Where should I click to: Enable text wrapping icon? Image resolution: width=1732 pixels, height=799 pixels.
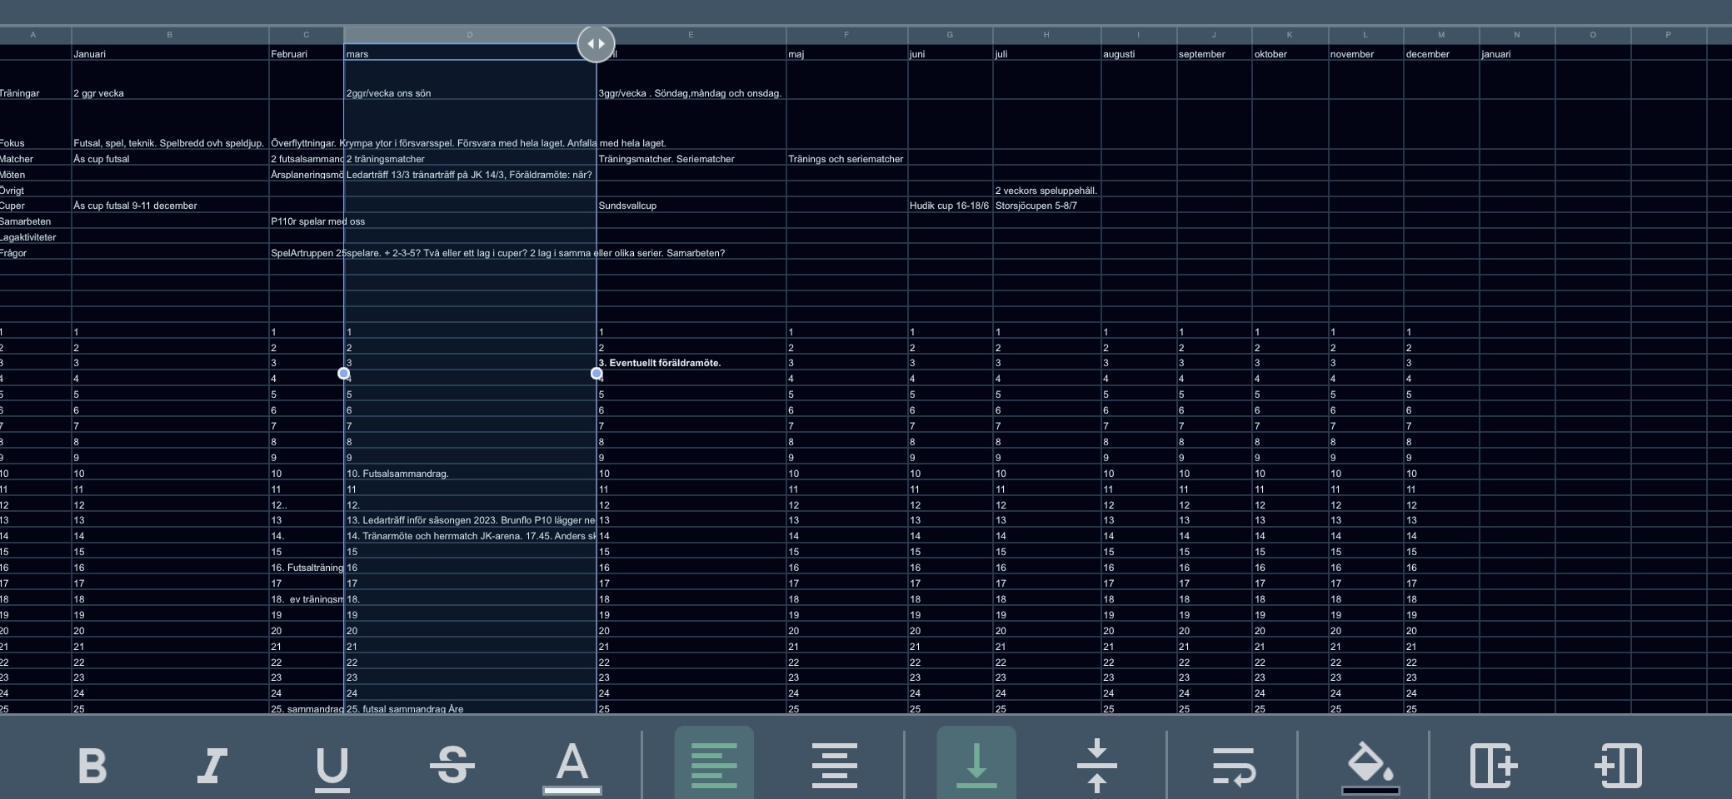point(1233,765)
